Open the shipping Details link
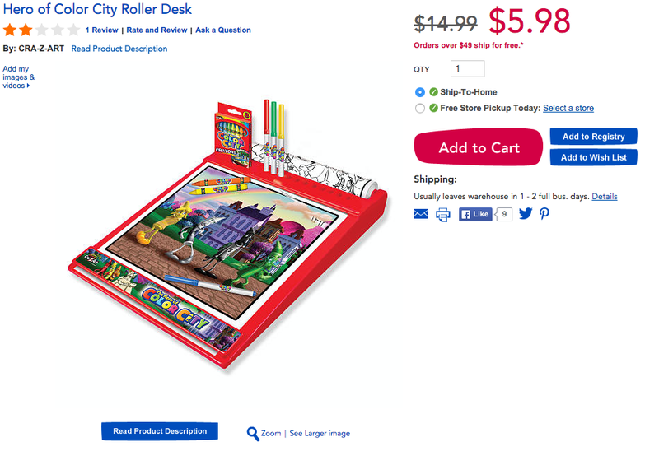Viewport: 659px width, 456px height. [605, 197]
